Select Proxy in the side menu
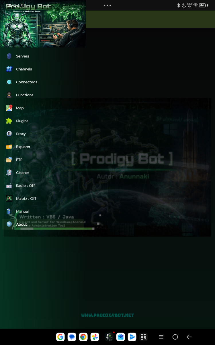Screen dimensions: 215x345 pyautogui.click(x=43, y=134)
